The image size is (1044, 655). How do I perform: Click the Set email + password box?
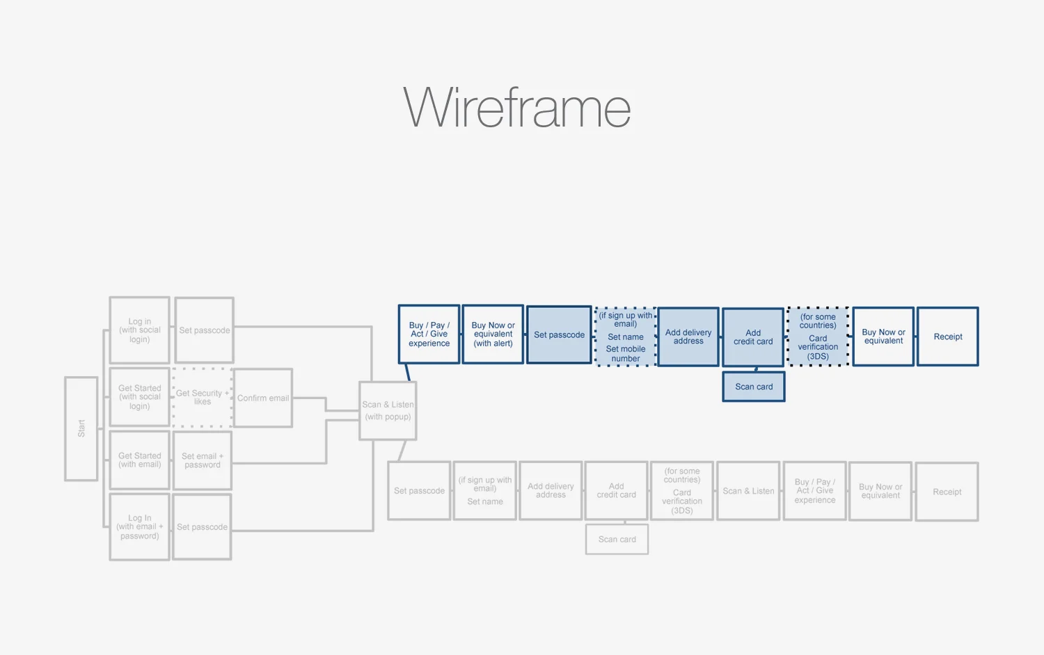pos(202,460)
